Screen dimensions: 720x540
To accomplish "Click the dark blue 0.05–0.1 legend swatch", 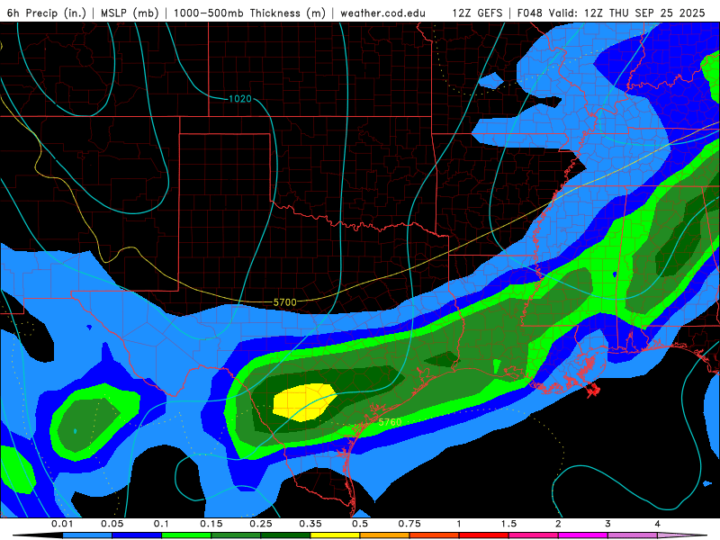I will point(137,535).
